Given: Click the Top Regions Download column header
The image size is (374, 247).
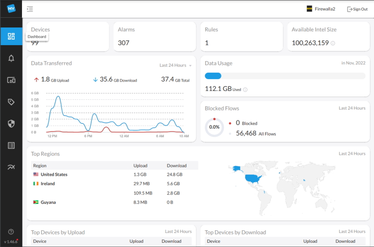Looking at the screenshot, I should coord(177,166).
